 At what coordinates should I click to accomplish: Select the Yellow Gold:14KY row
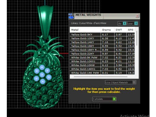tap(102, 42)
